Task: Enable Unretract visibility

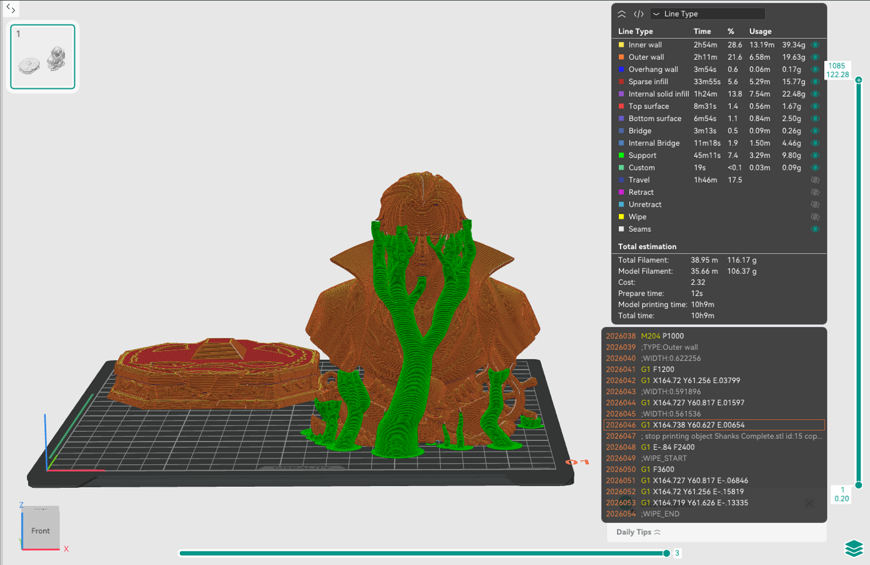Action: 815,205
